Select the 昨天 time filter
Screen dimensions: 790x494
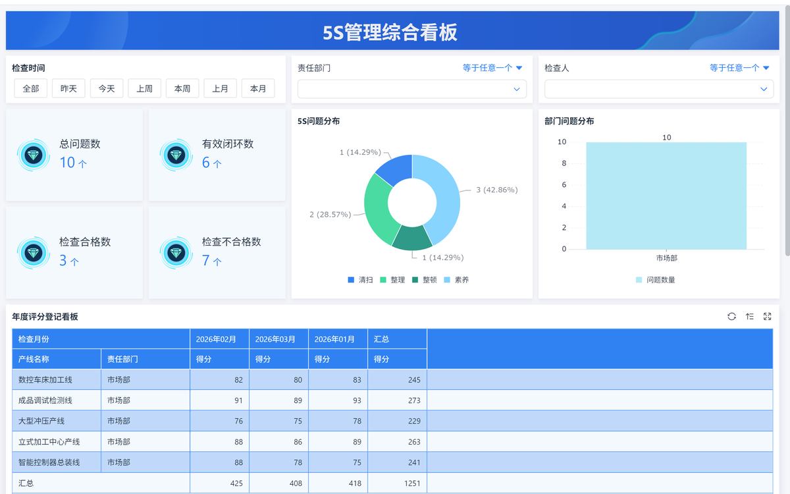[69, 88]
